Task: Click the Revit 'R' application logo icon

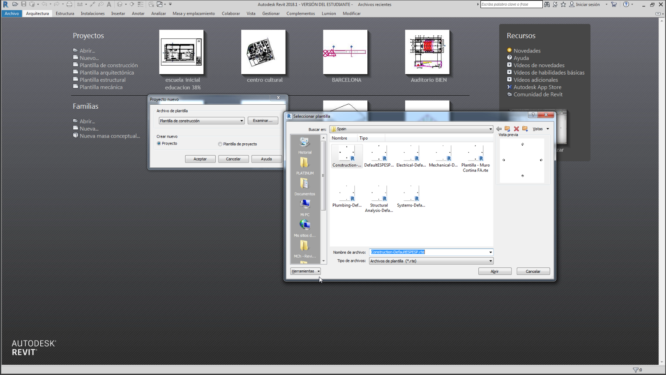Action: [x=6, y=4]
